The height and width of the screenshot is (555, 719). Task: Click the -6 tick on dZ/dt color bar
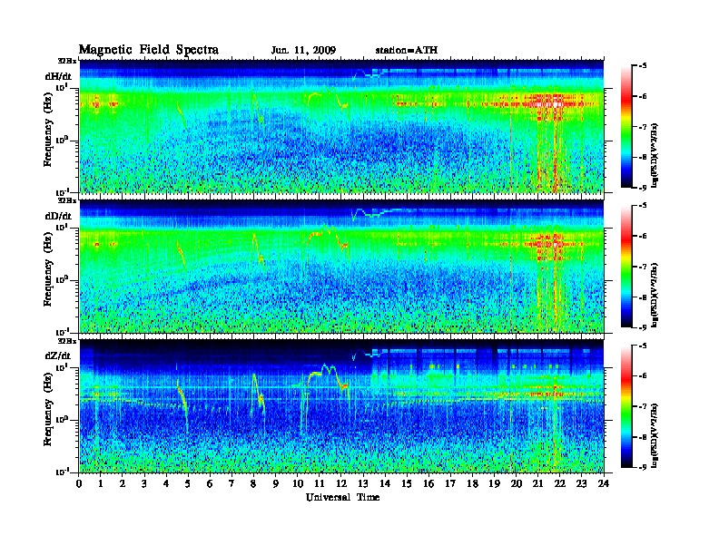point(643,376)
